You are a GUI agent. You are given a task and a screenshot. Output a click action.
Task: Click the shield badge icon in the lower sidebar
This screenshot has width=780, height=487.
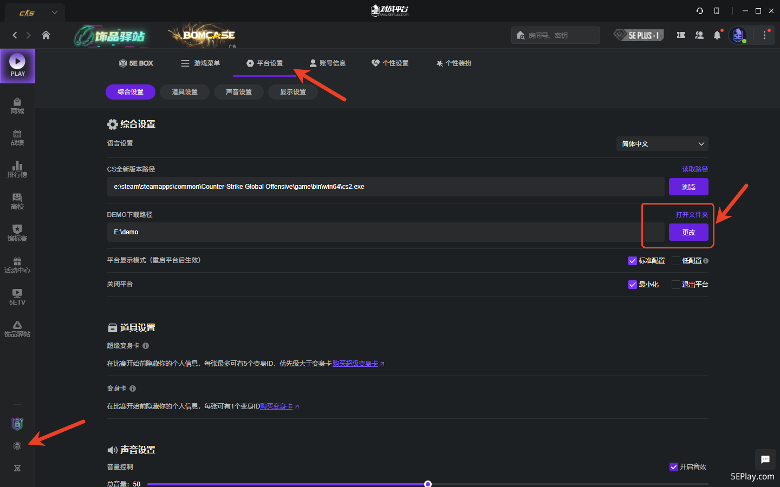(x=17, y=424)
